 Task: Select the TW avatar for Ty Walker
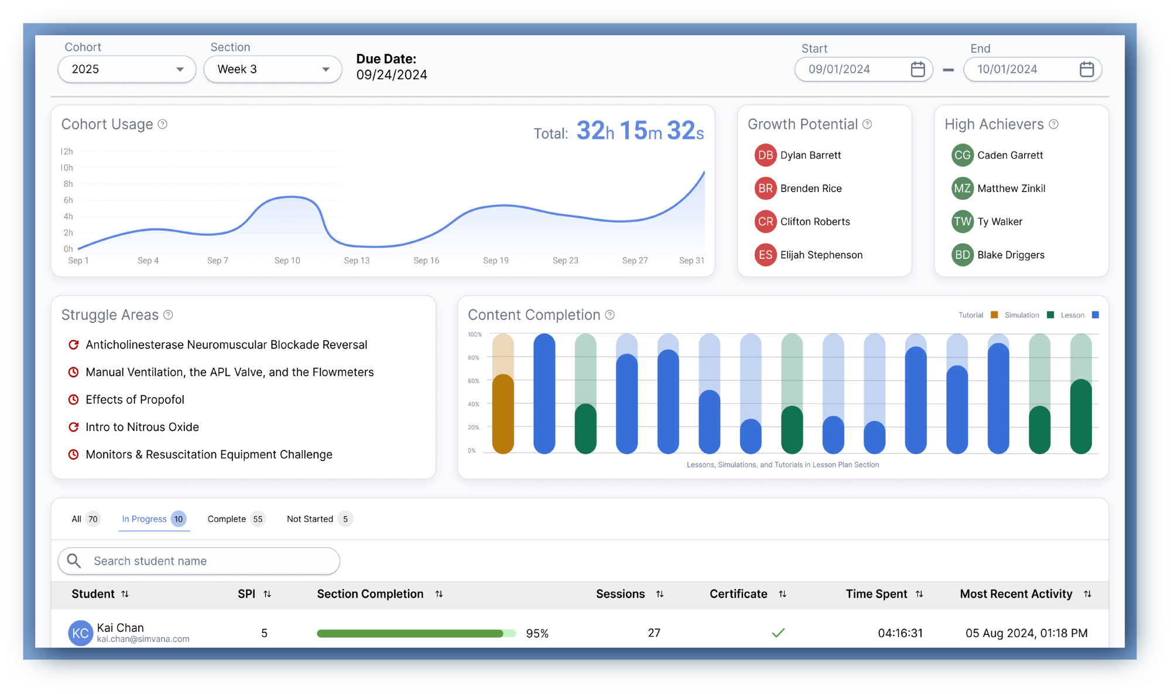pos(962,222)
